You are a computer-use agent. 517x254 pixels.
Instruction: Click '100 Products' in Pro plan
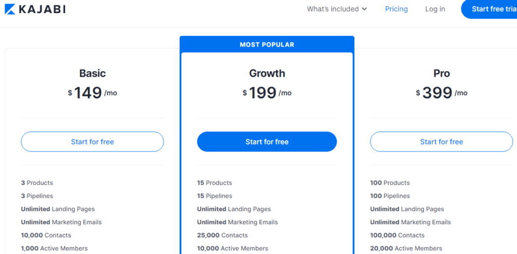[390, 183]
